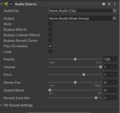Click the Spatial Blend slider handle

pyautogui.click(x=50, y=90)
